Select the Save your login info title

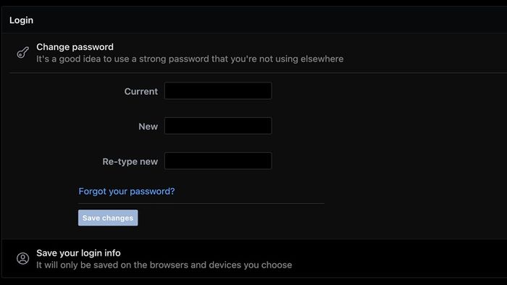pos(78,253)
